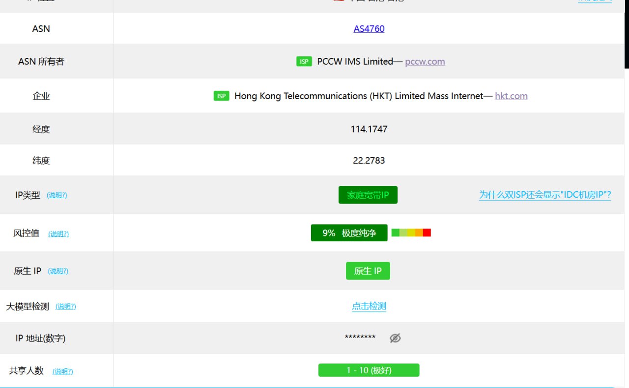Image resolution: width=629 pixels, height=388 pixels.
Task: Click the 点击检测 link for LLM detection
Action: tap(369, 306)
